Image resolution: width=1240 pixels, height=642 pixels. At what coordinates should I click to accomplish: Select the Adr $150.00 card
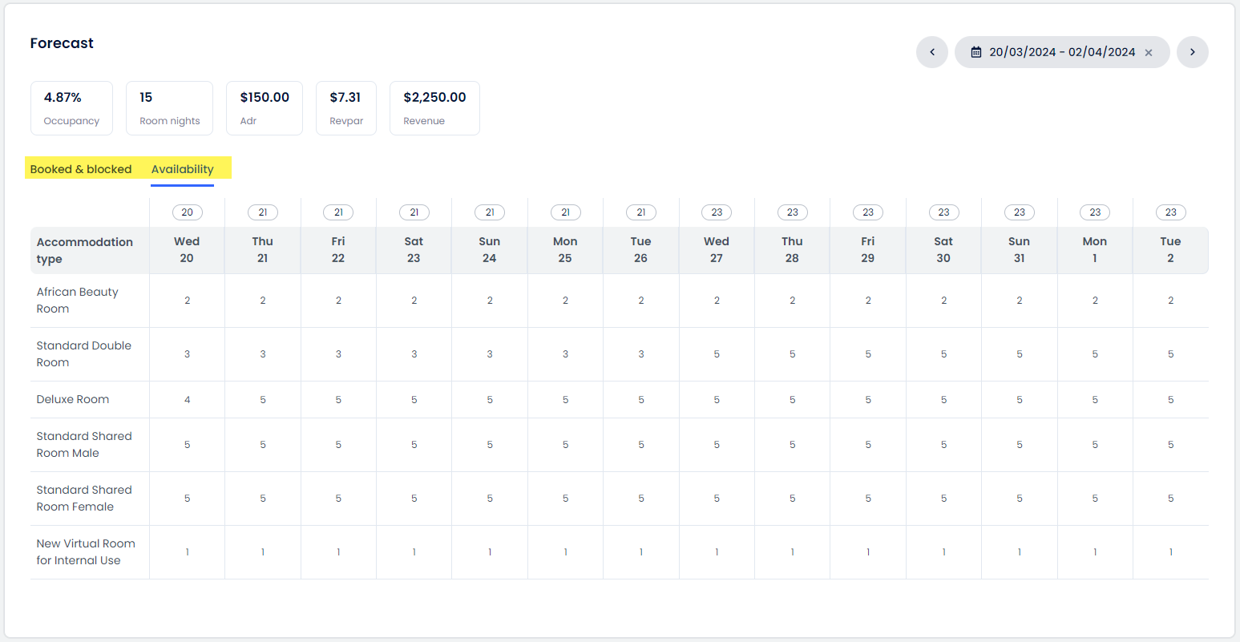click(x=265, y=108)
